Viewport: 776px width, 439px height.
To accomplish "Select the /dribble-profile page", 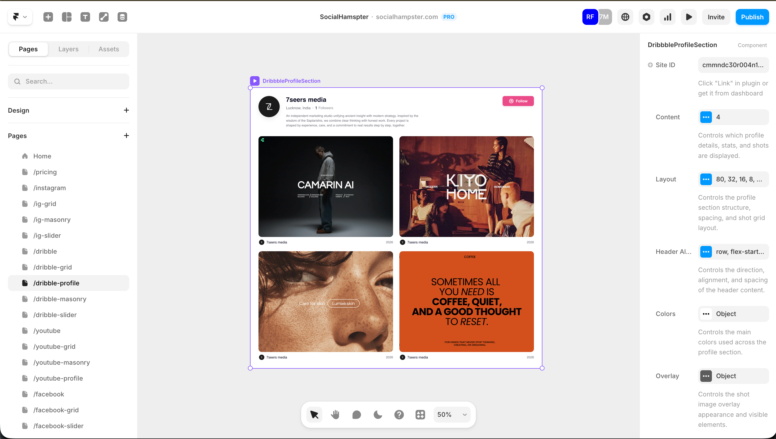I will tap(69, 283).
